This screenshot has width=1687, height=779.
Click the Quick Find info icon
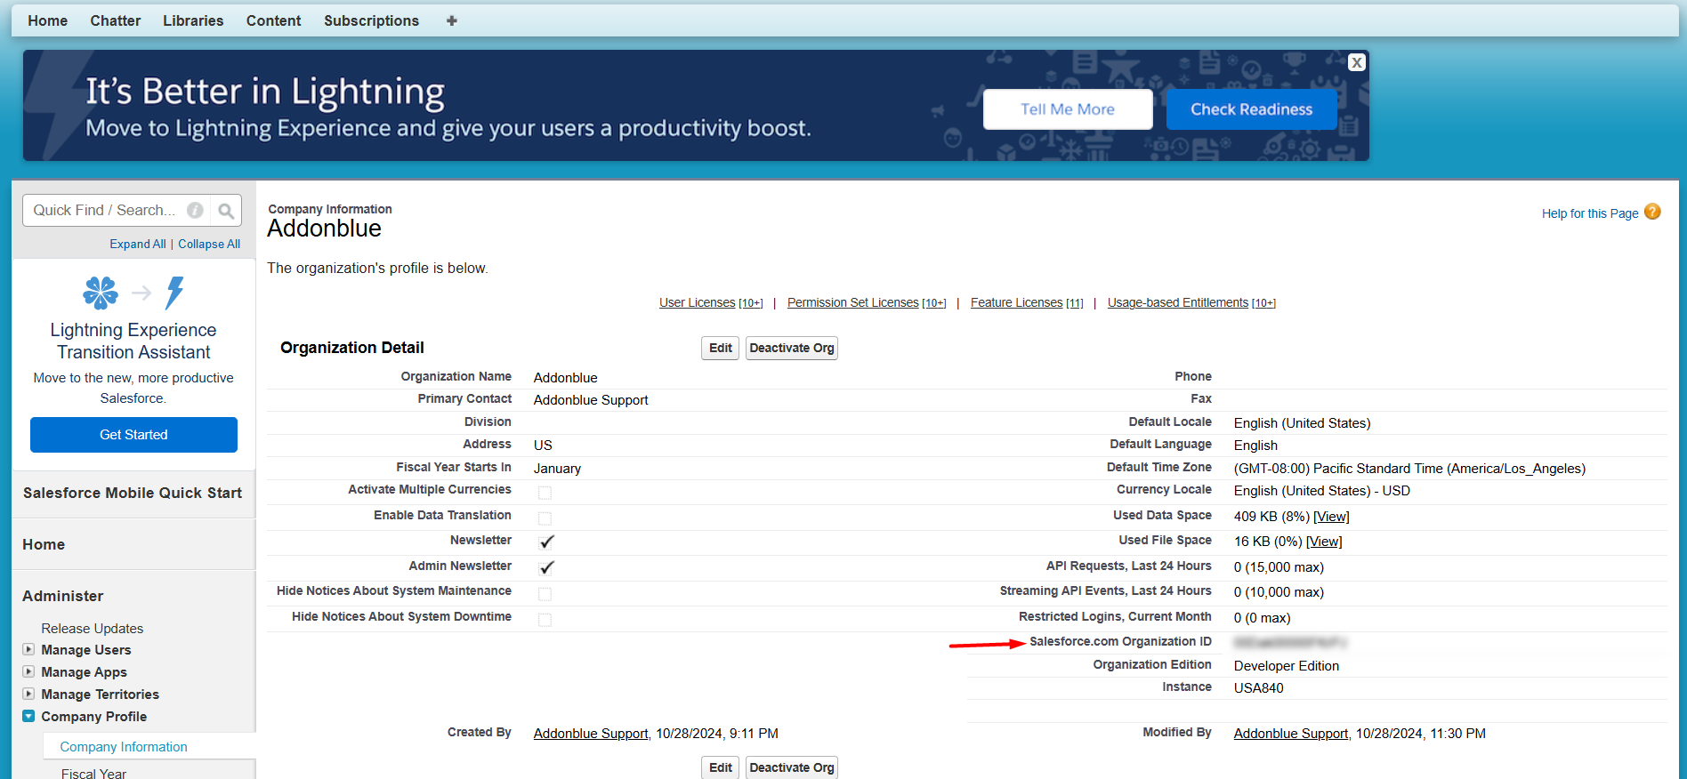tap(195, 211)
